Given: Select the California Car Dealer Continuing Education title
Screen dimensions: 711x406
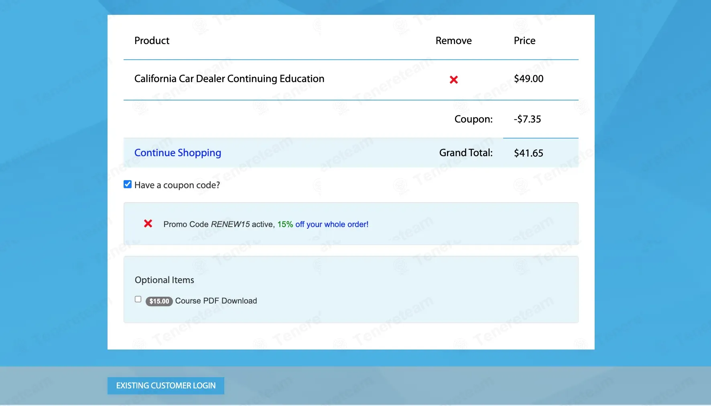Looking at the screenshot, I should [229, 78].
